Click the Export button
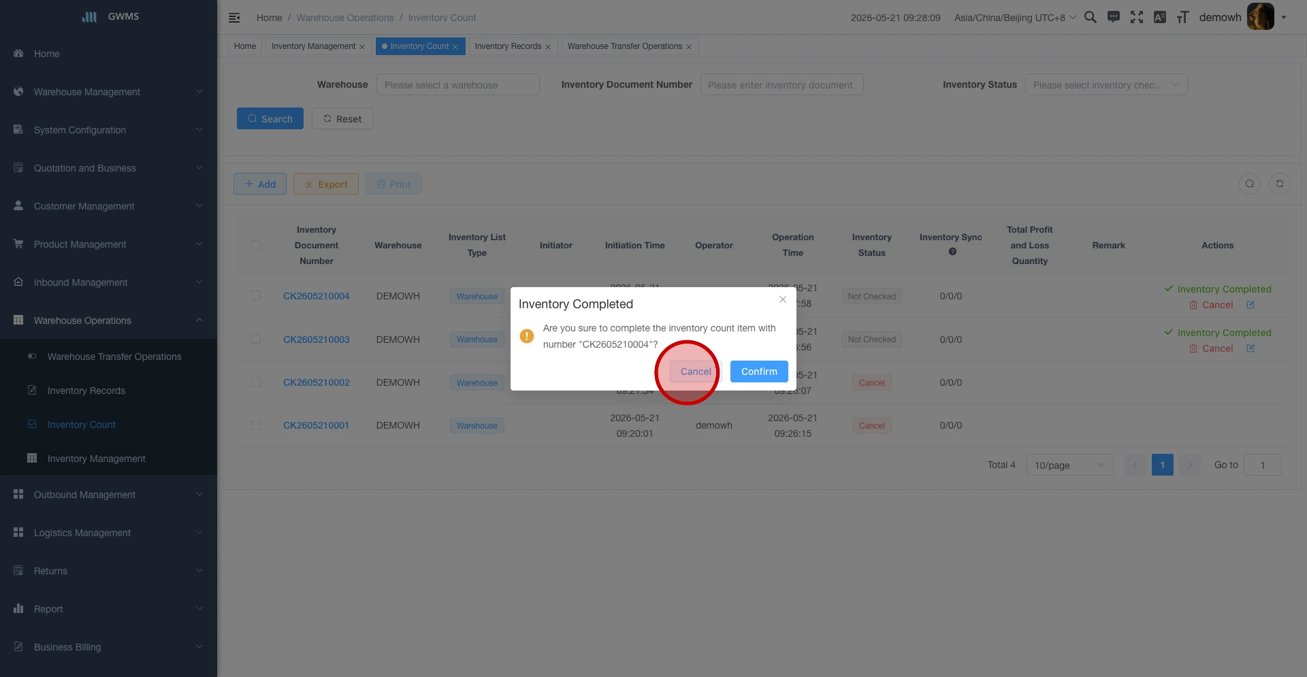The image size is (1307, 677). point(326,184)
